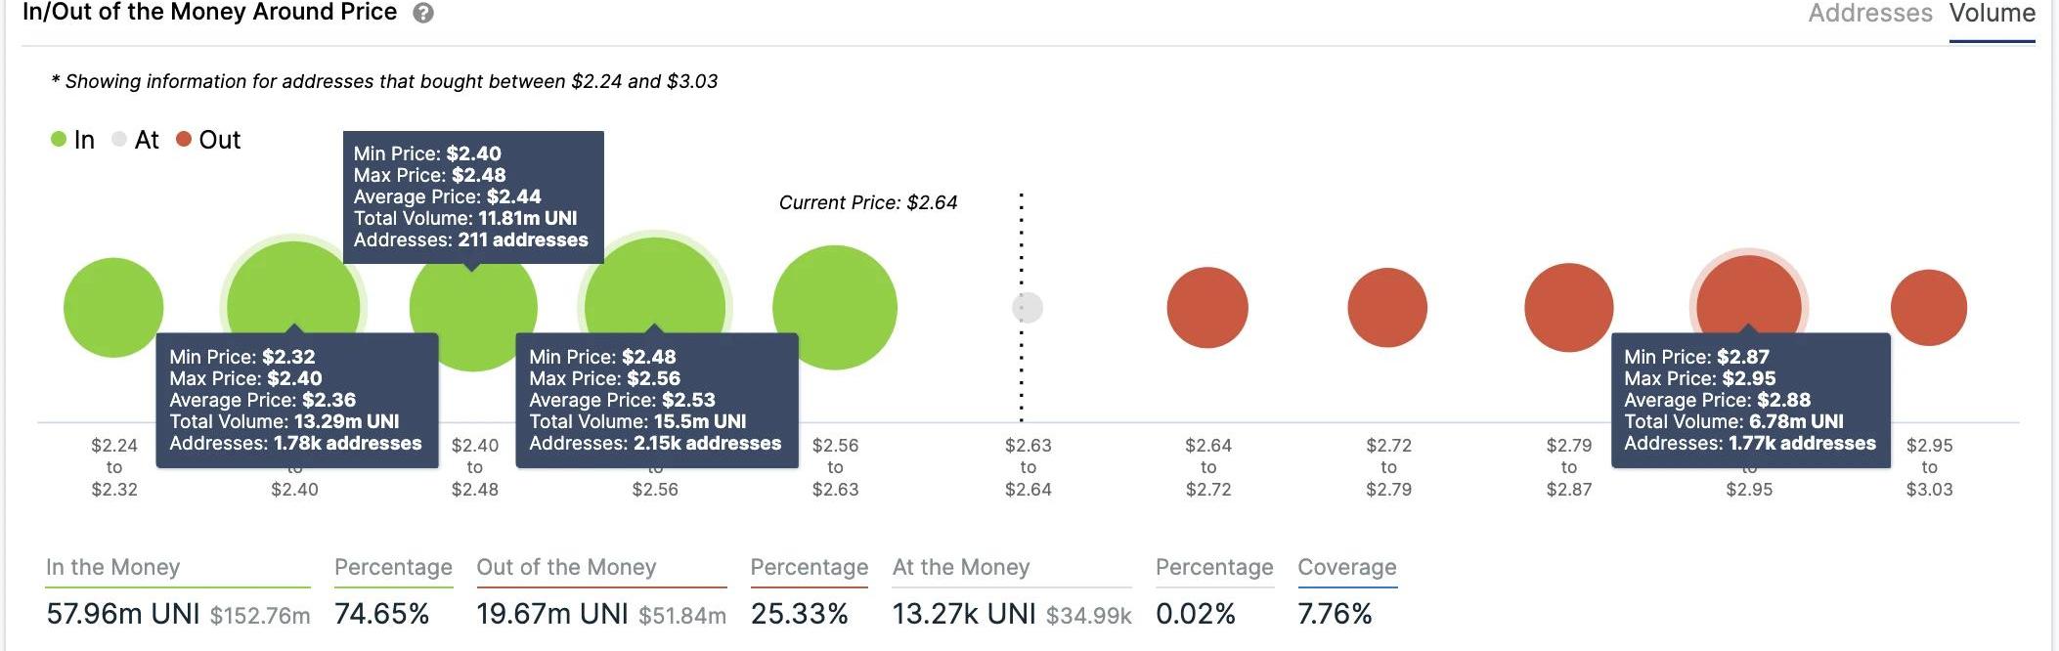Click the Current Price $2.64 label

pos(867,202)
